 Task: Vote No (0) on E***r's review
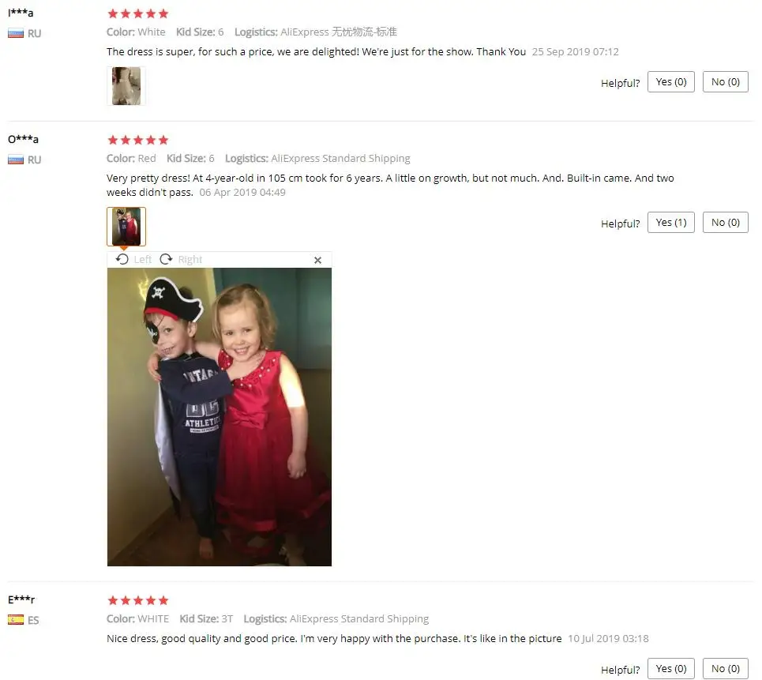[x=725, y=668]
